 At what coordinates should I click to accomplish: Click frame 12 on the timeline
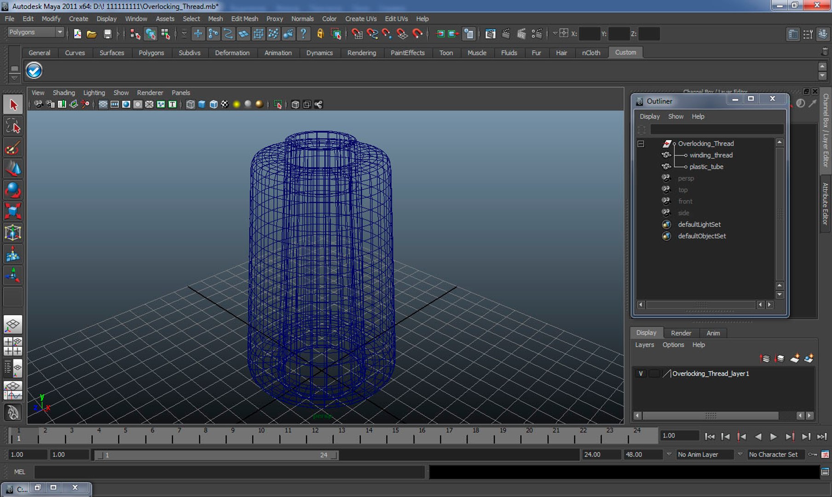click(315, 435)
